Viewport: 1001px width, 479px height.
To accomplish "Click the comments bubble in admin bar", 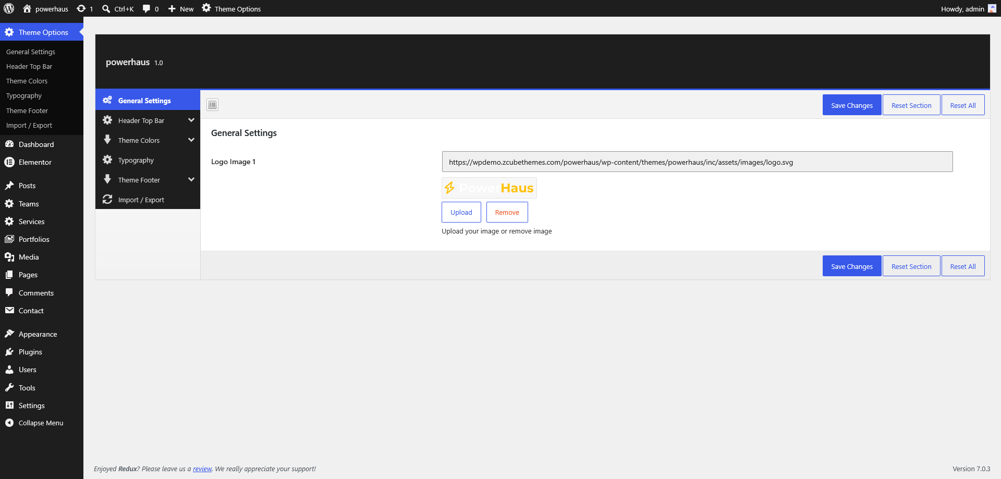I will (147, 8).
